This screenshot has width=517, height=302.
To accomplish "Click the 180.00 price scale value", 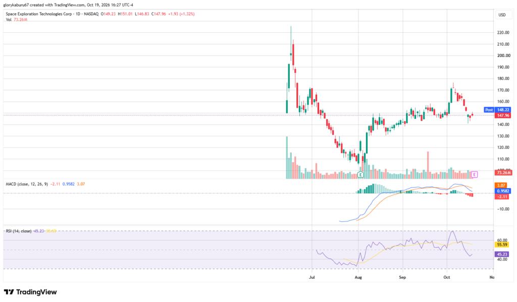I will (x=503, y=79).
